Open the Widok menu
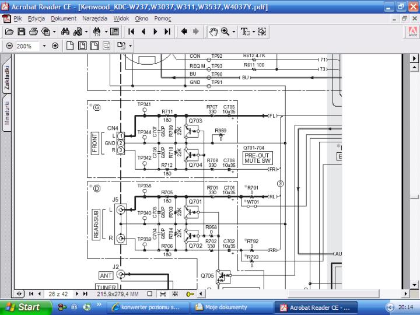The width and height of the screenshot is (420, 315). point(121,19)
